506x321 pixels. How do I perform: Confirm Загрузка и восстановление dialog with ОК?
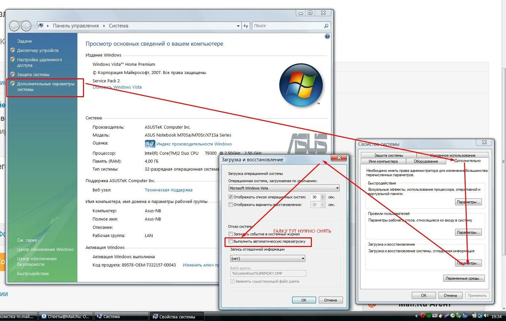304,300
